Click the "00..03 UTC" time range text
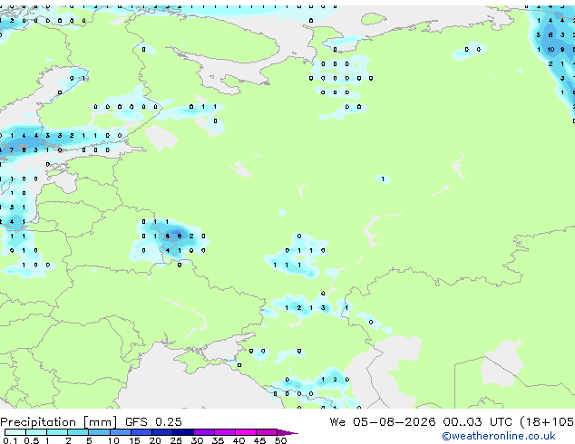This screenshot has width=575, height=444. click(477, 421)
